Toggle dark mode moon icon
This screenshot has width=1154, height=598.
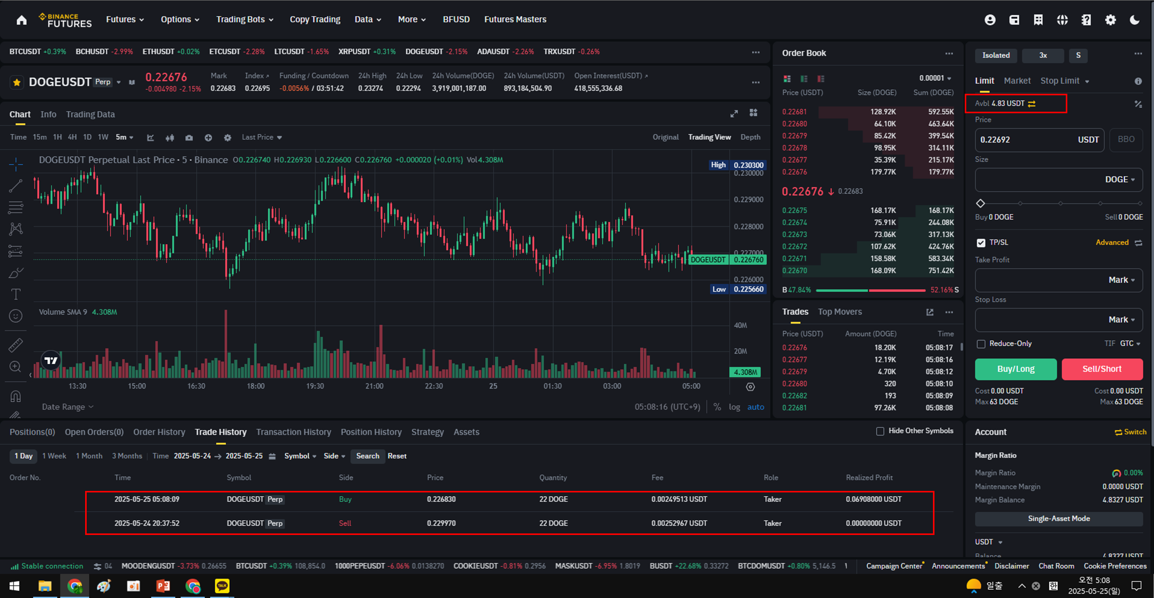[1135, 20]
